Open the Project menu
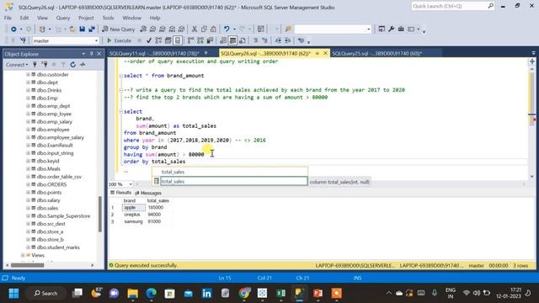 [86, 18]
